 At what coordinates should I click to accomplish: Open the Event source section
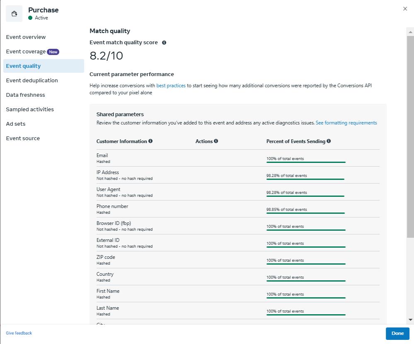23,139
